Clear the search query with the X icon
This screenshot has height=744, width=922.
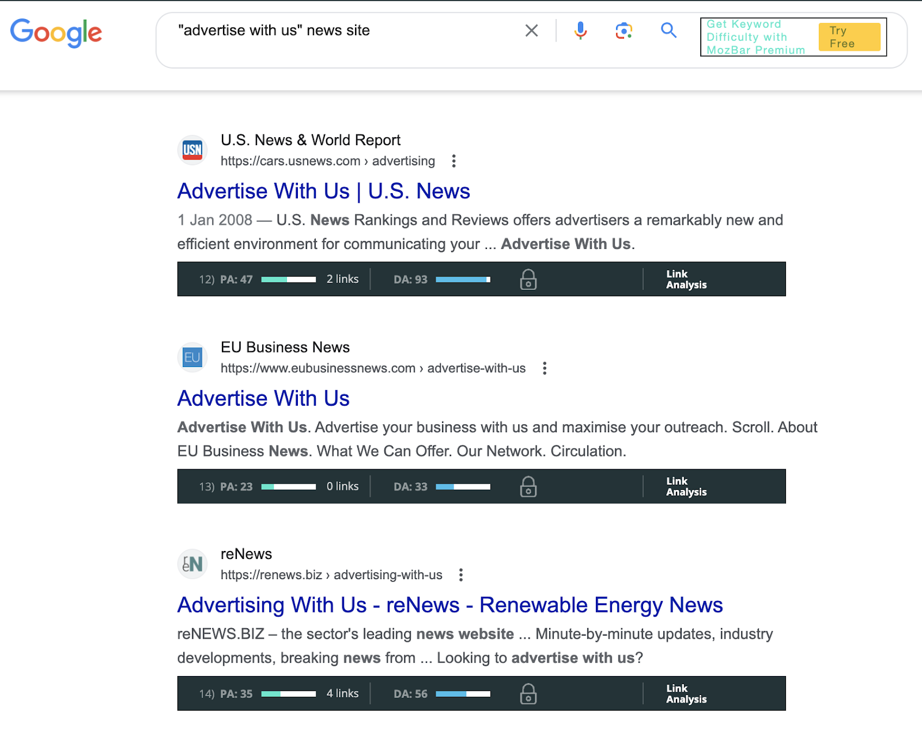click(x=531, y=31)
